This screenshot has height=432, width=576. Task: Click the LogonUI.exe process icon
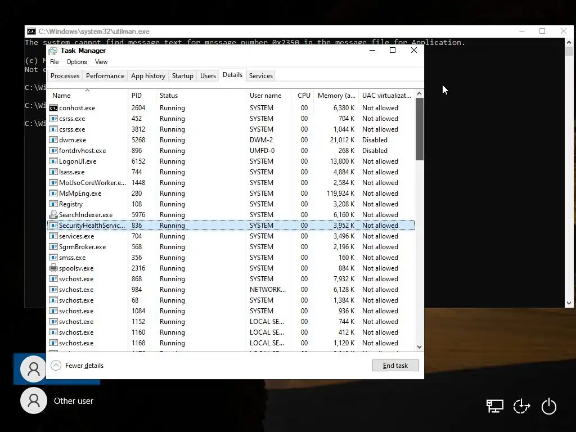(53, 161)
